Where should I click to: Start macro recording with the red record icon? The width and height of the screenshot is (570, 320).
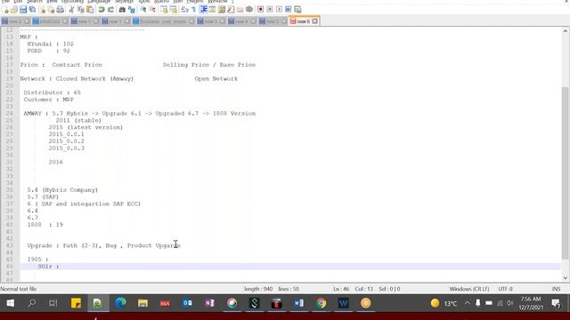[x=260, y=10]
